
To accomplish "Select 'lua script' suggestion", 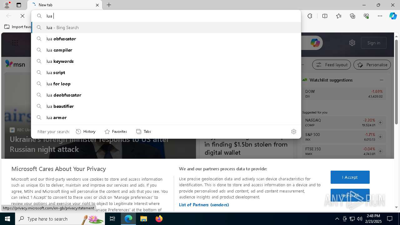I will tap(166, 72).
